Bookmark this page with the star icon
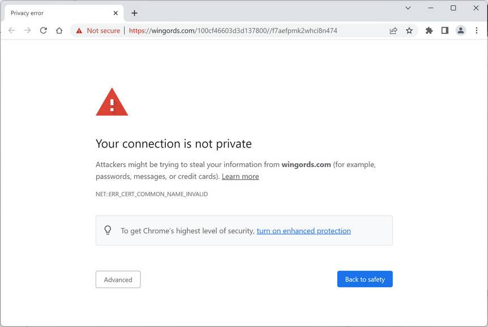488x327 pixels. (409, 31)
